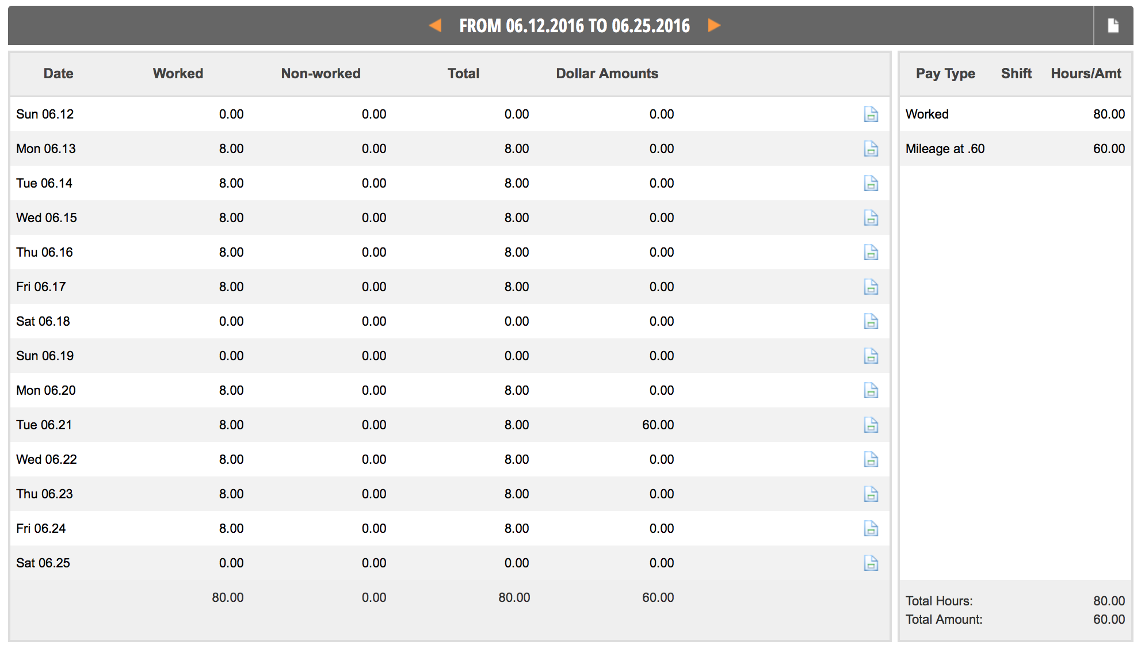Image resolution: width=1145 pixels, height=656 pixels.
Task: Open the daily detail icon for Sun 06.12
Action: click(871, 114)
